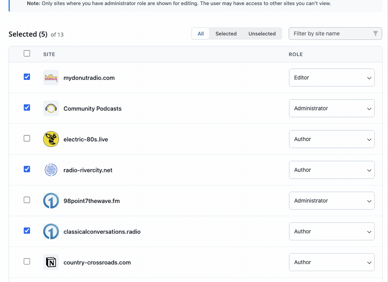This screenshot has height=282, width=388.
Task: Show the All sites tab
Action: tap(201, 34)
